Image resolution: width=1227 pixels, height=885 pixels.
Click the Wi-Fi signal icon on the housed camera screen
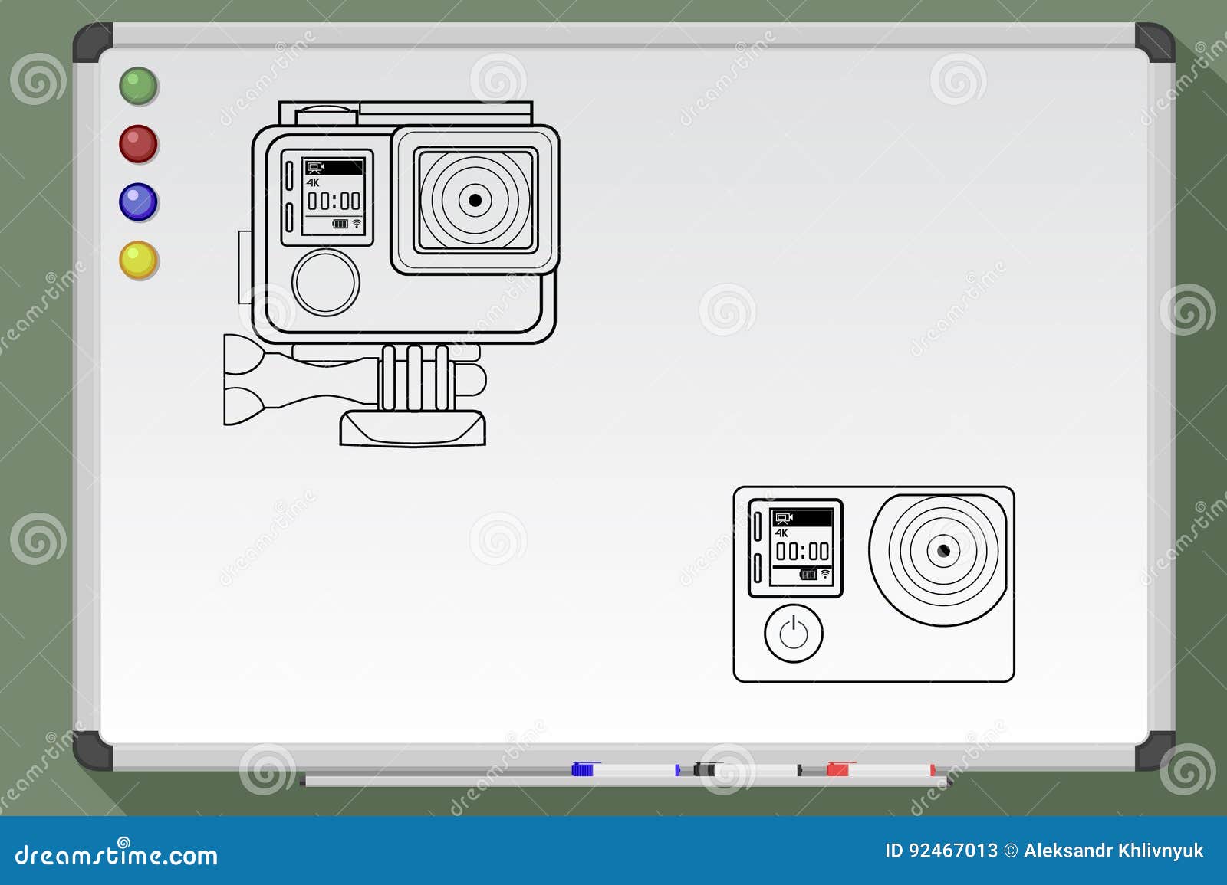pyautogui.click(x=357, y=224)
